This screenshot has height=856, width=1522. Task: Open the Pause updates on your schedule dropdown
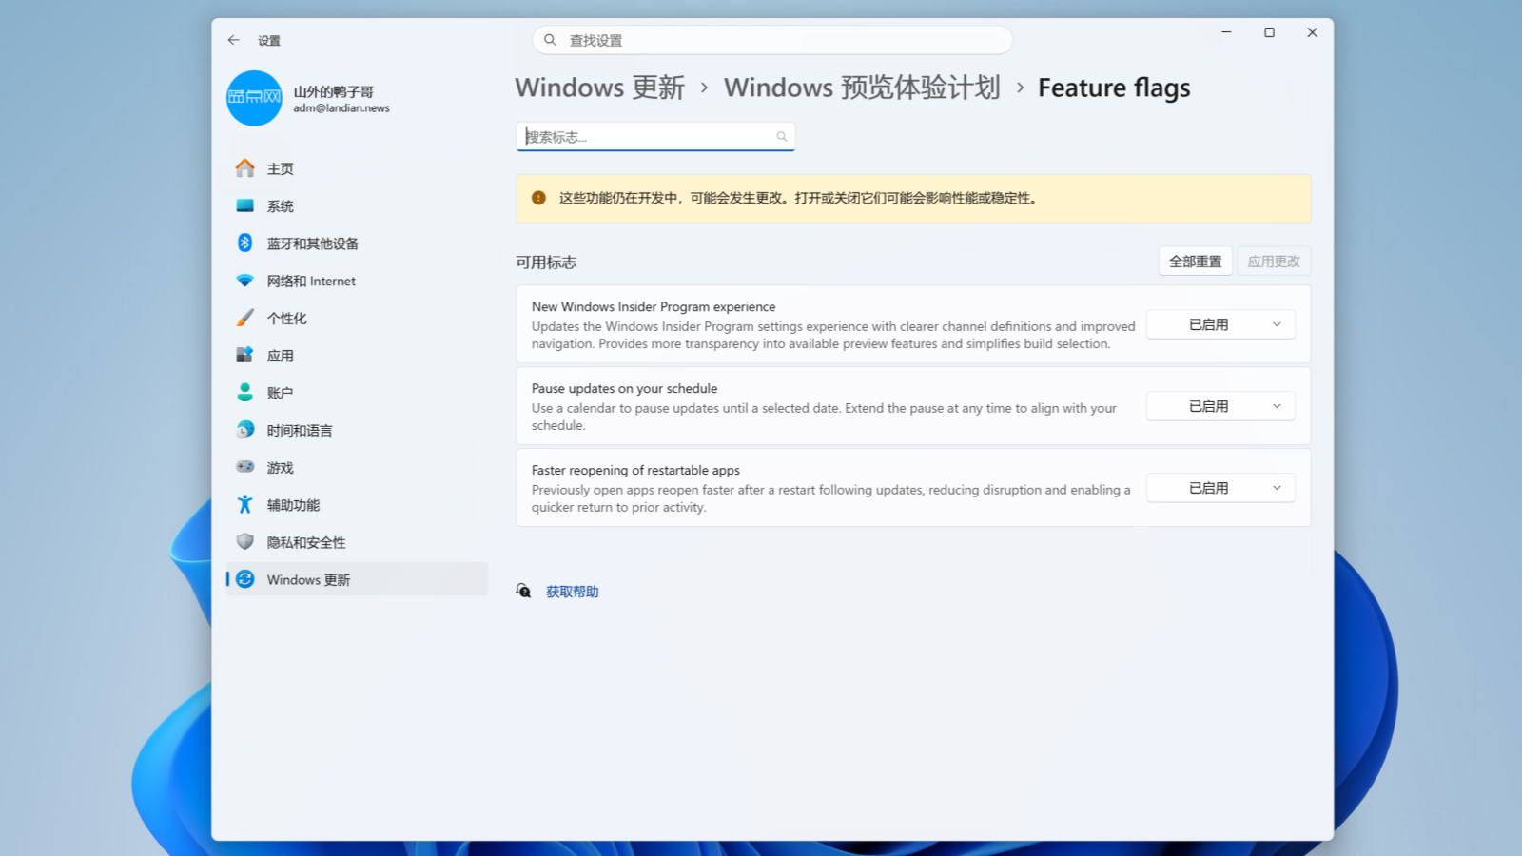point(1220,406)
